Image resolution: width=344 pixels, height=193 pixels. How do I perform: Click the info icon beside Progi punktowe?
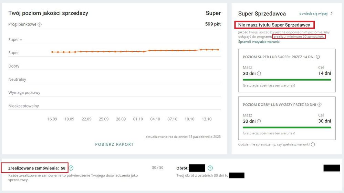tap(40, 25)
